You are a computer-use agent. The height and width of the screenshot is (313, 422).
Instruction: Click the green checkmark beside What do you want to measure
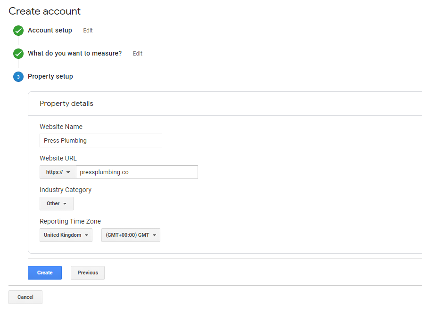(18, 54)
